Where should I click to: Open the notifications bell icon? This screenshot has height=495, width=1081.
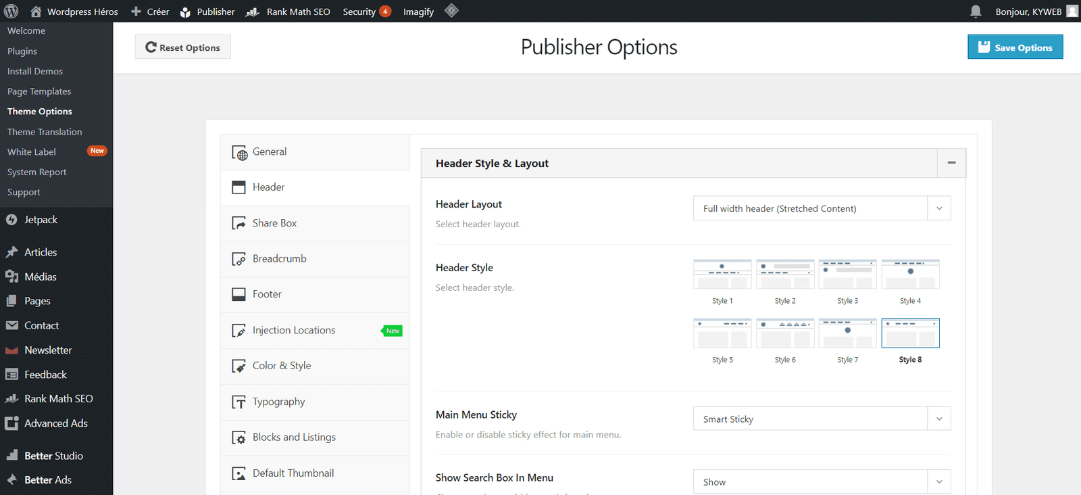[x=976, y=11]
